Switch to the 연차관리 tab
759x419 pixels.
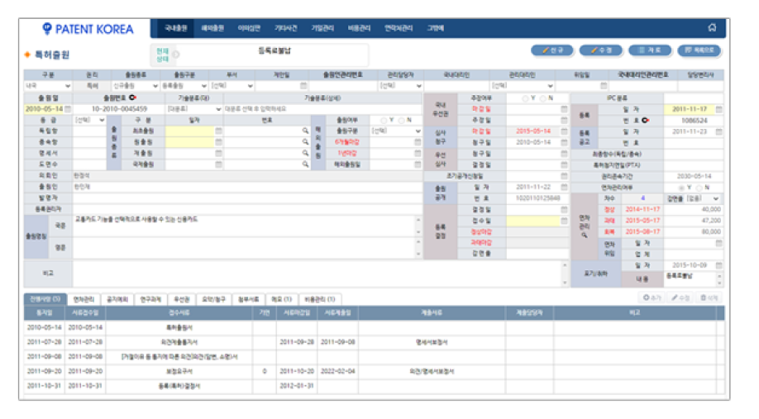84,299
